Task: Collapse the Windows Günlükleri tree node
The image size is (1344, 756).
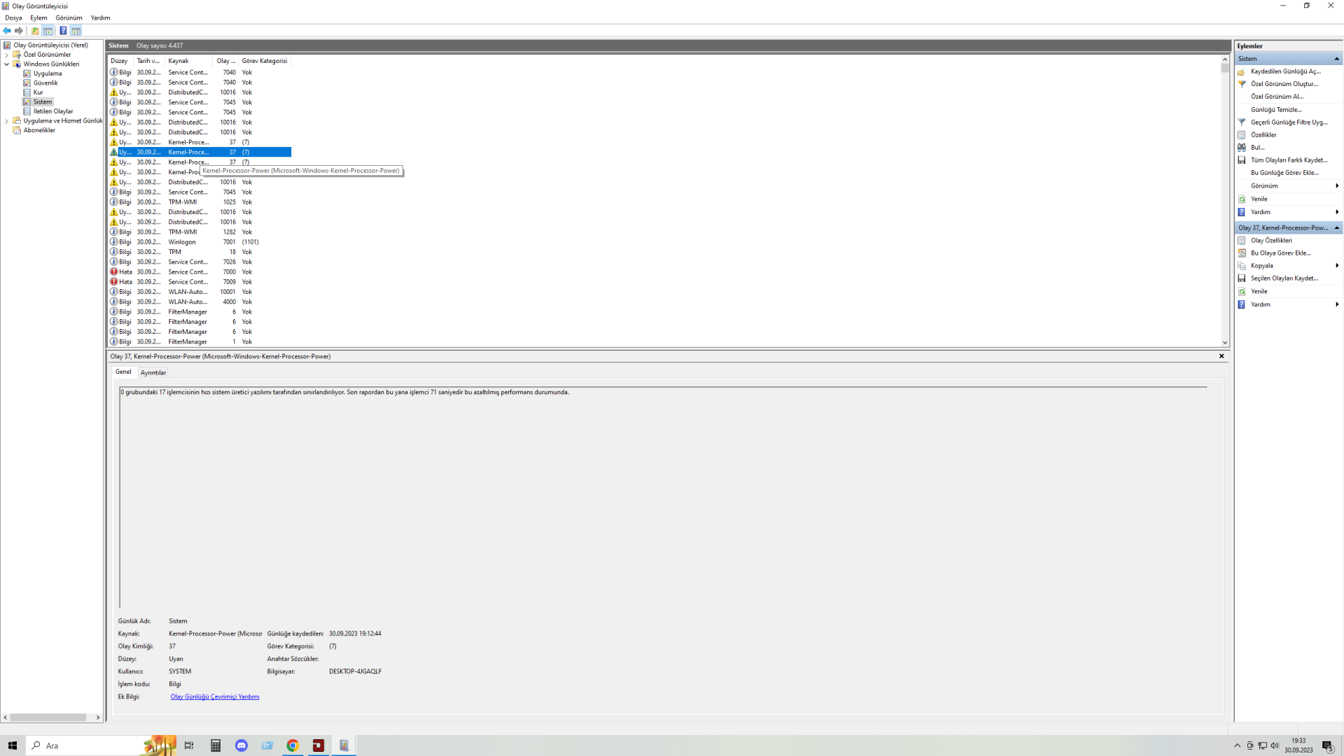Action: pyautogui.click(x=7, y=64)
